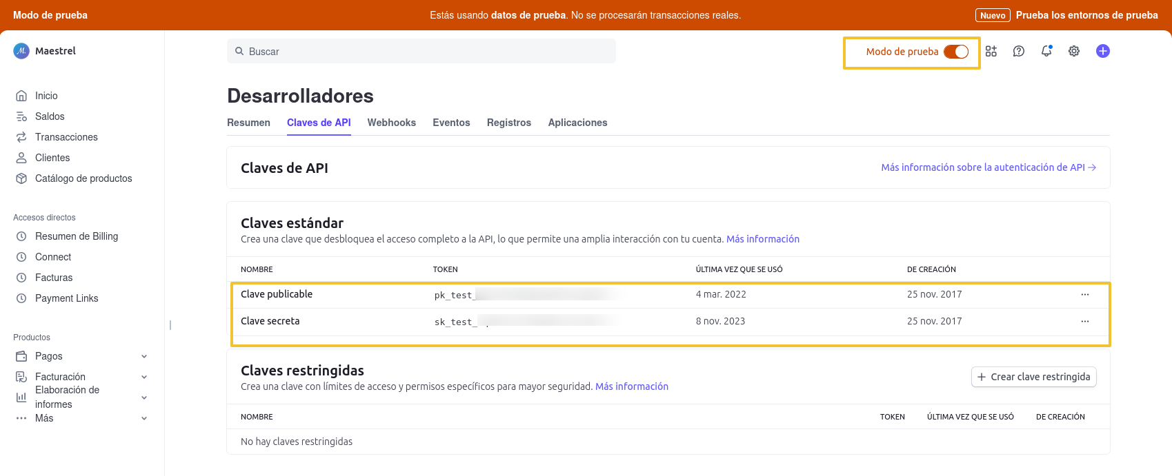Image resolution: width=1172 pixels, height=476 pixels.
Task: Click Crear clave restringida button
Action: [x=1033, y=377]
